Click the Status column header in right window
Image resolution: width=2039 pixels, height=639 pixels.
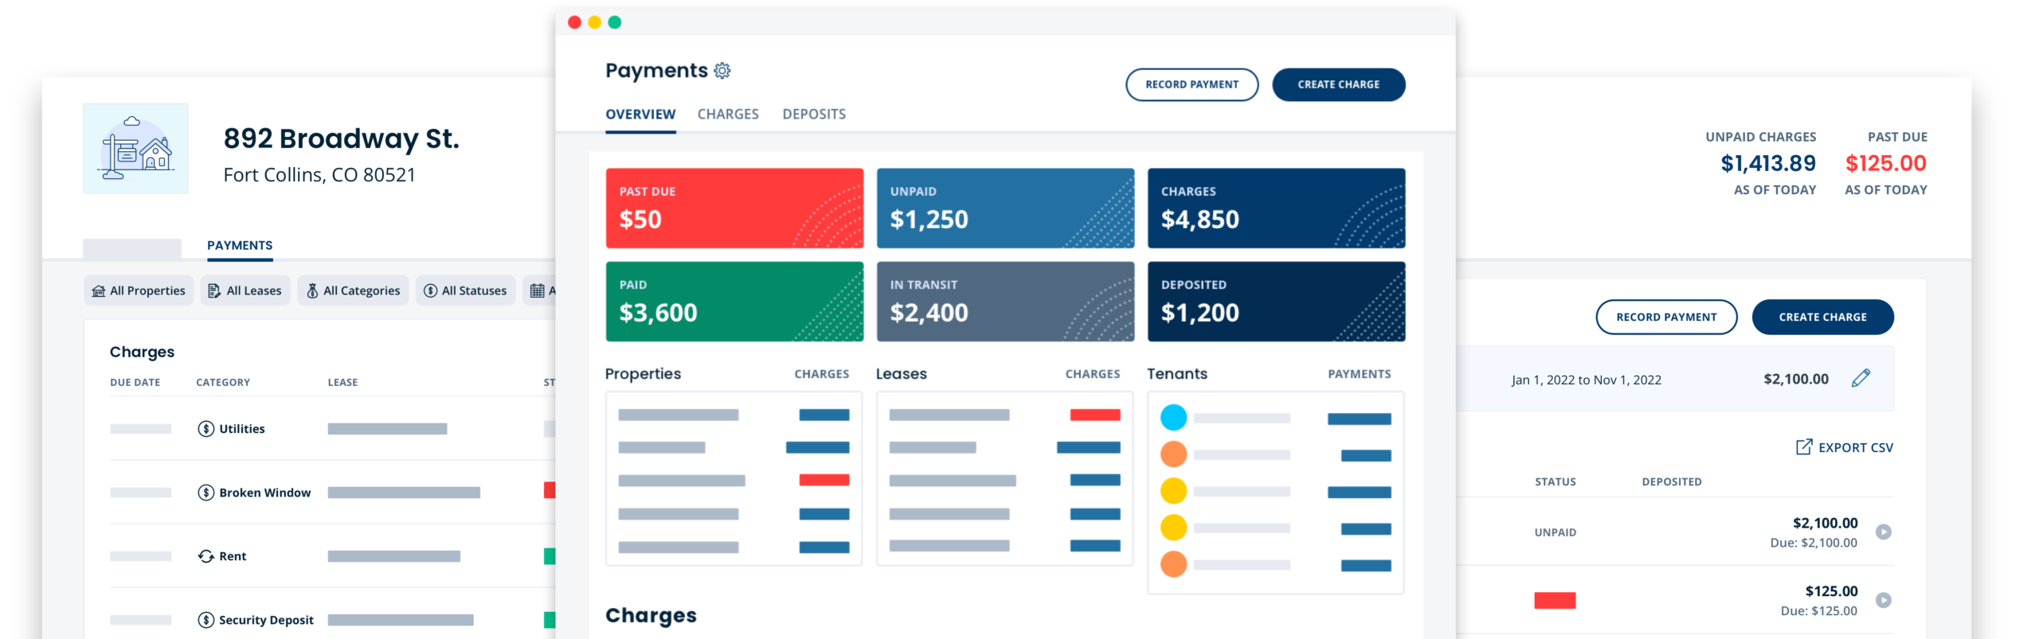click(x=1555, y=481)
